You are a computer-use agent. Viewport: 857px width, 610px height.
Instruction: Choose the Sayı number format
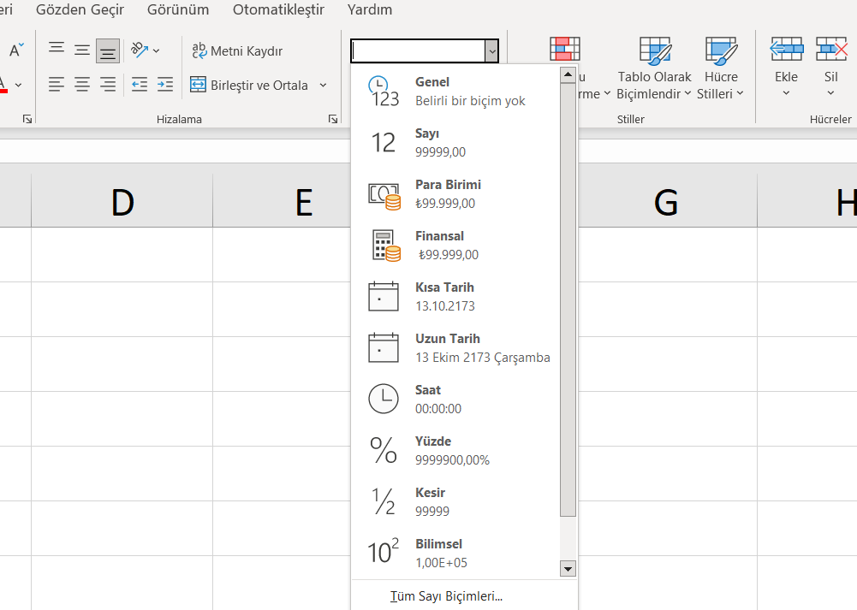(x=455, y=143)
